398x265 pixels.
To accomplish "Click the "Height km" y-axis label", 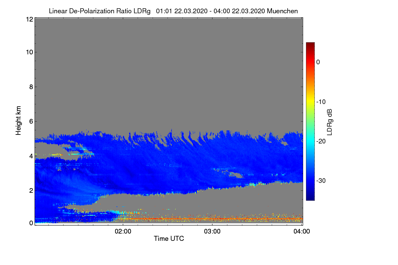I will coord(19,121).
